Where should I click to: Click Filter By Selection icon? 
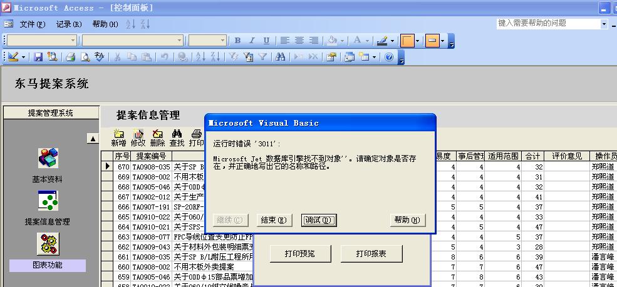click(x=234, y=58)
